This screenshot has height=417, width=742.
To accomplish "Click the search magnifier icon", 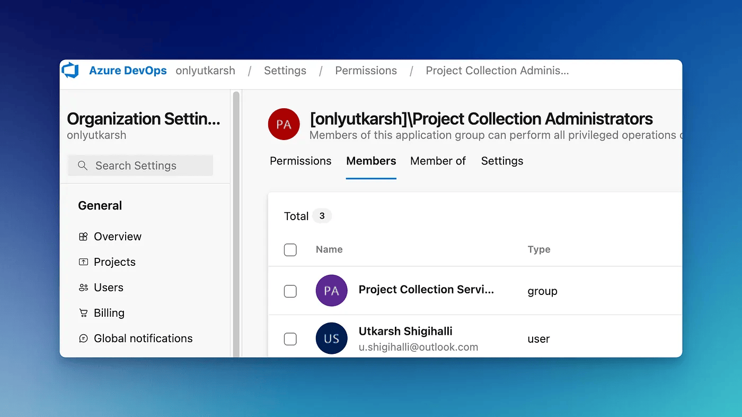I will point(82,166).
